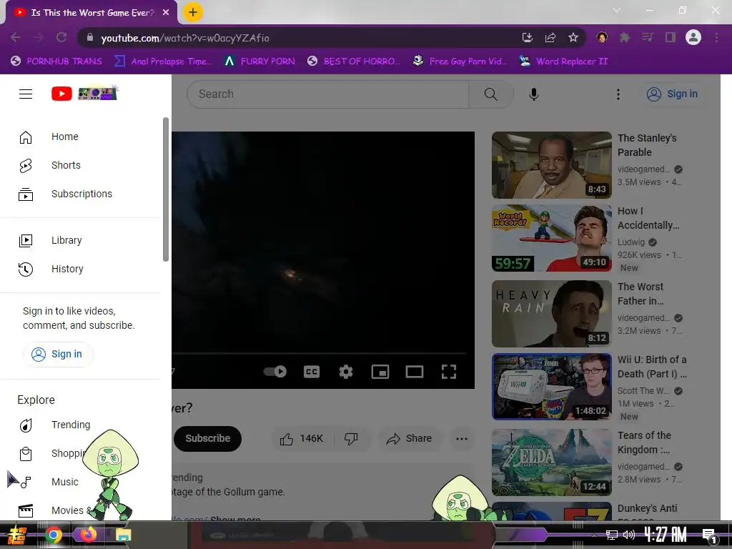Open notification center icon
The width and height of the screenshot is (732, 549).
pos(709,535)
